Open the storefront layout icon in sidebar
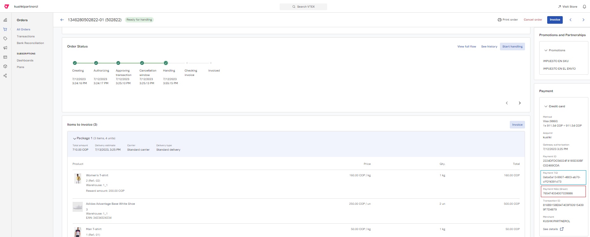Screen dimensions: 590x237 (5, 57)
